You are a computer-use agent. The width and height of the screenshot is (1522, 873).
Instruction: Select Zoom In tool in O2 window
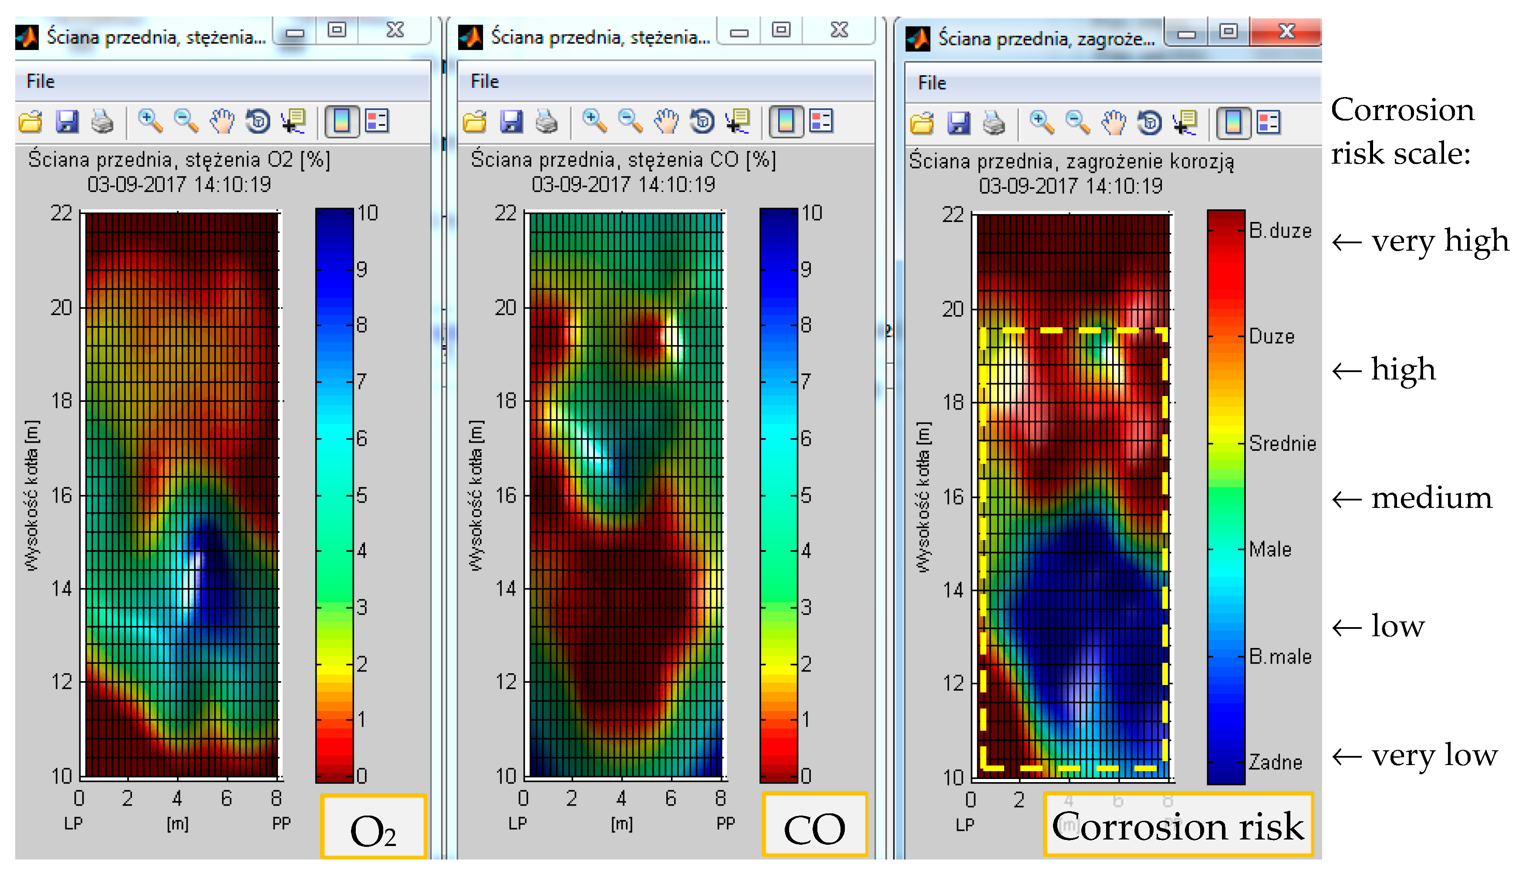(150, 121)
